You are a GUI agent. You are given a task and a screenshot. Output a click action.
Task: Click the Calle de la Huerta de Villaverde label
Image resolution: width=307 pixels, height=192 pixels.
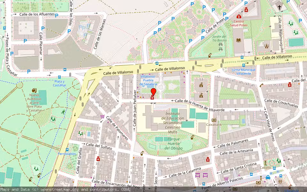click(200, 105)
